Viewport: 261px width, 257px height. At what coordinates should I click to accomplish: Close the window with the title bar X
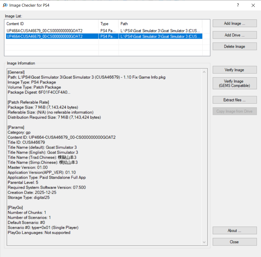pos(253,5)
